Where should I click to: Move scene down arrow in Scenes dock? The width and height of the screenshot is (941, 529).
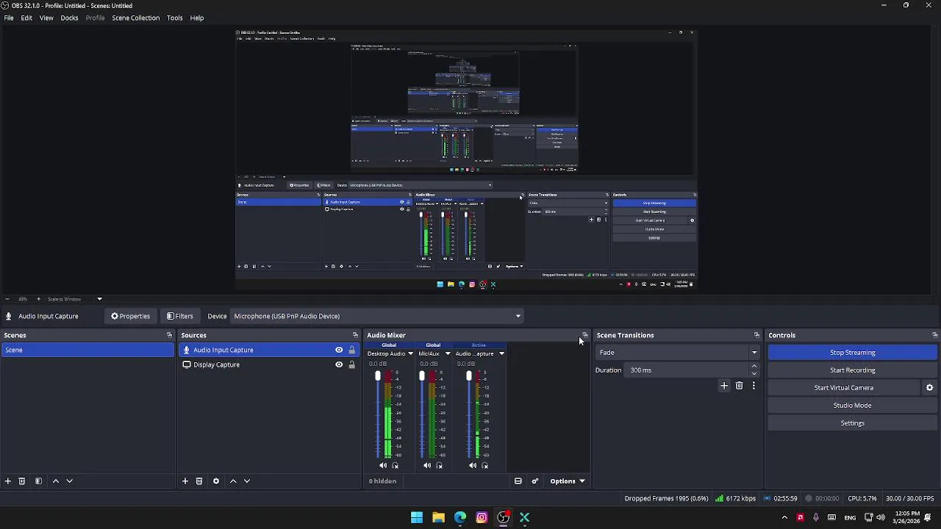click(69, 481)
